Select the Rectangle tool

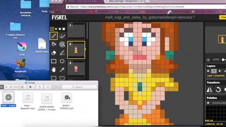(54, 61)
